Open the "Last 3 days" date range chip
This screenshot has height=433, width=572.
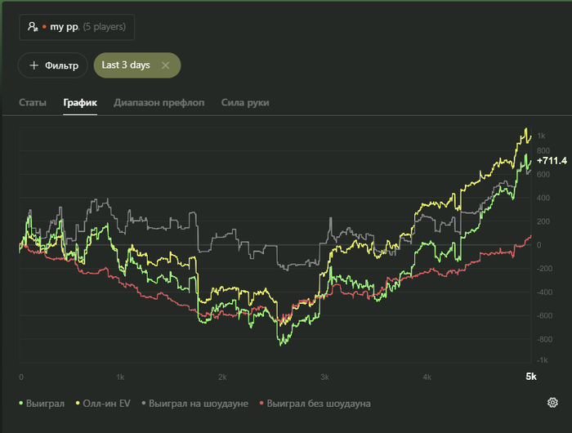(x=126, y=65)
